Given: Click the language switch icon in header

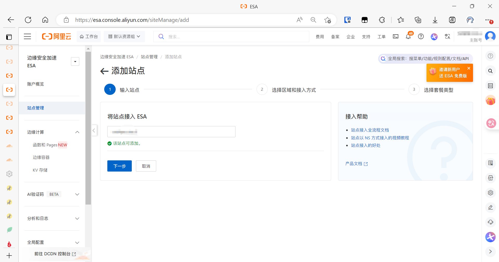Looking at the screenshot, I should tap(447, 37).
